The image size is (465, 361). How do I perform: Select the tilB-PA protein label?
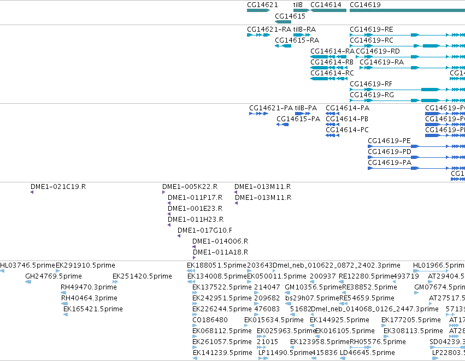tap(306, 108)
